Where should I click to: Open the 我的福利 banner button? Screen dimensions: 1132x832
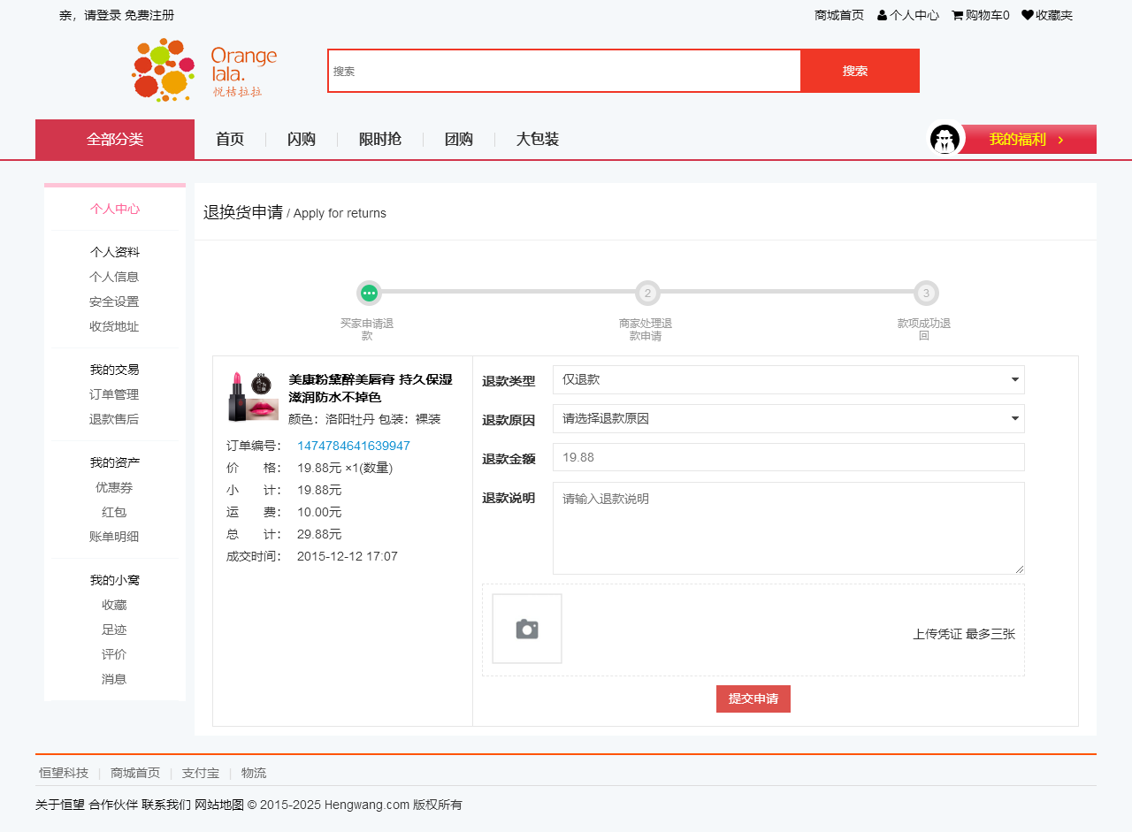[1028, 140]
